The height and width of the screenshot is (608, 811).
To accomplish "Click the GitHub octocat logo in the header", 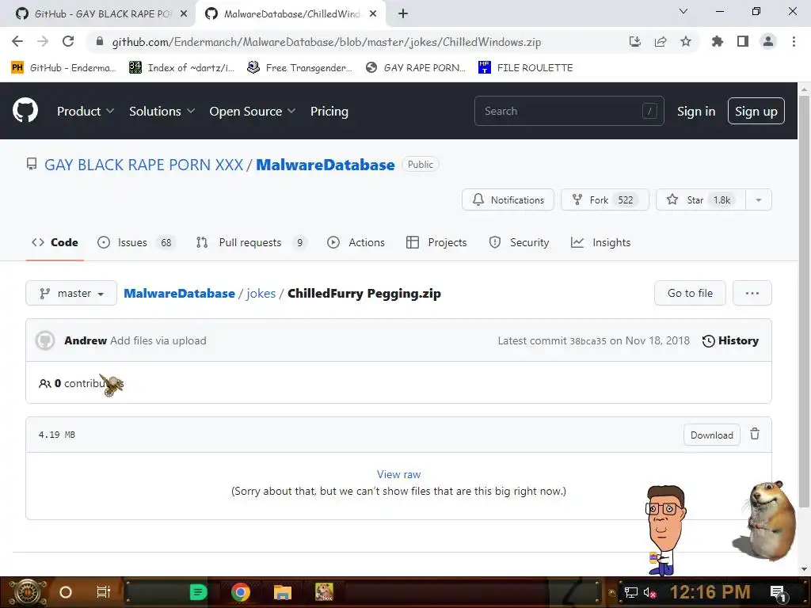I will 25,110.
